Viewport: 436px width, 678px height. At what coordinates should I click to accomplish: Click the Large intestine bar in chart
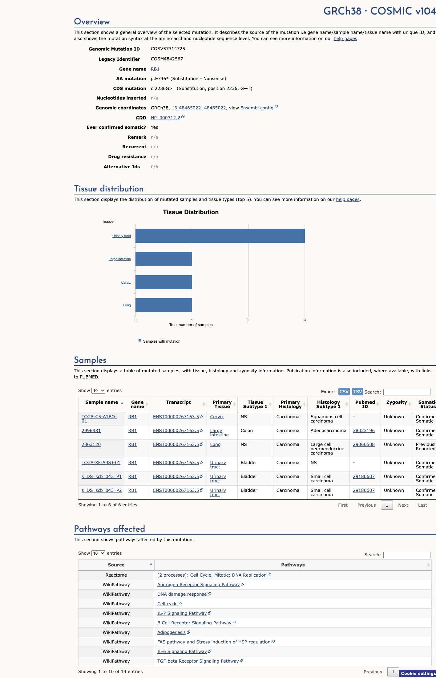[x=163, y=259]
